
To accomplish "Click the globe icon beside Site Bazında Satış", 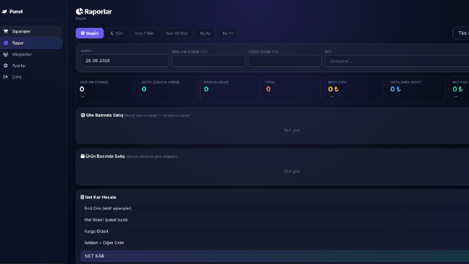I will click(x=83, y=115).
